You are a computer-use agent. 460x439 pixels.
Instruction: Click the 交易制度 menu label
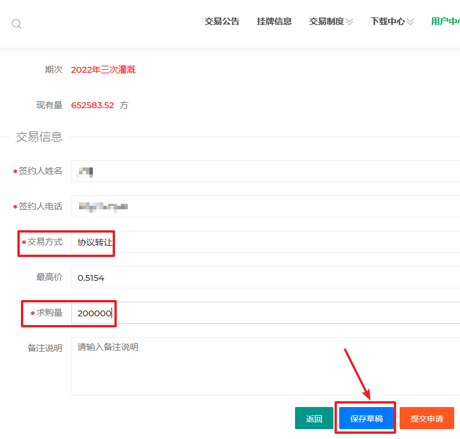(x=326, y=22)
